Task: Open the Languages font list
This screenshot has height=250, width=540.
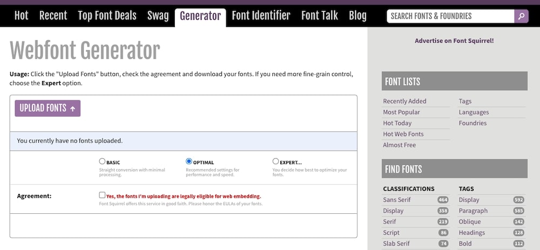Action: point(474,112)
